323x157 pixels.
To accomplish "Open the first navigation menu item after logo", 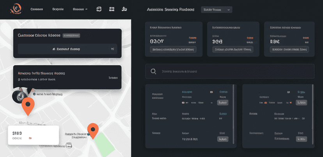I will (37, 9).
